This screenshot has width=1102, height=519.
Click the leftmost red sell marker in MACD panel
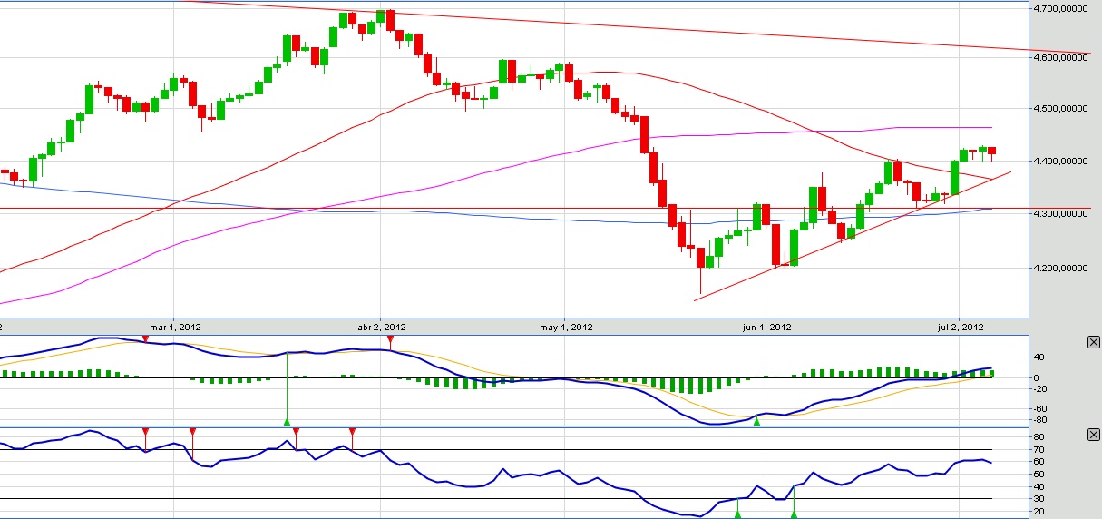click(x=145, y=338)
